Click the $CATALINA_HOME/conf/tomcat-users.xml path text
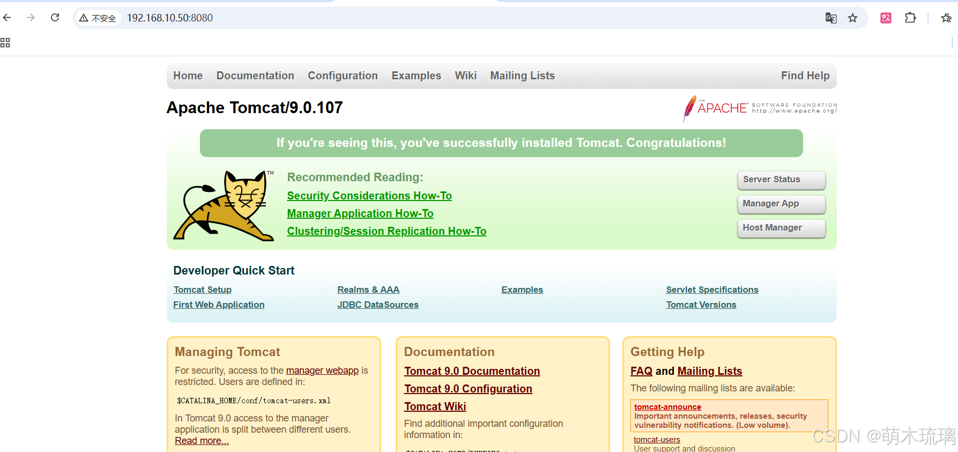958x452 pixels. 254,401
